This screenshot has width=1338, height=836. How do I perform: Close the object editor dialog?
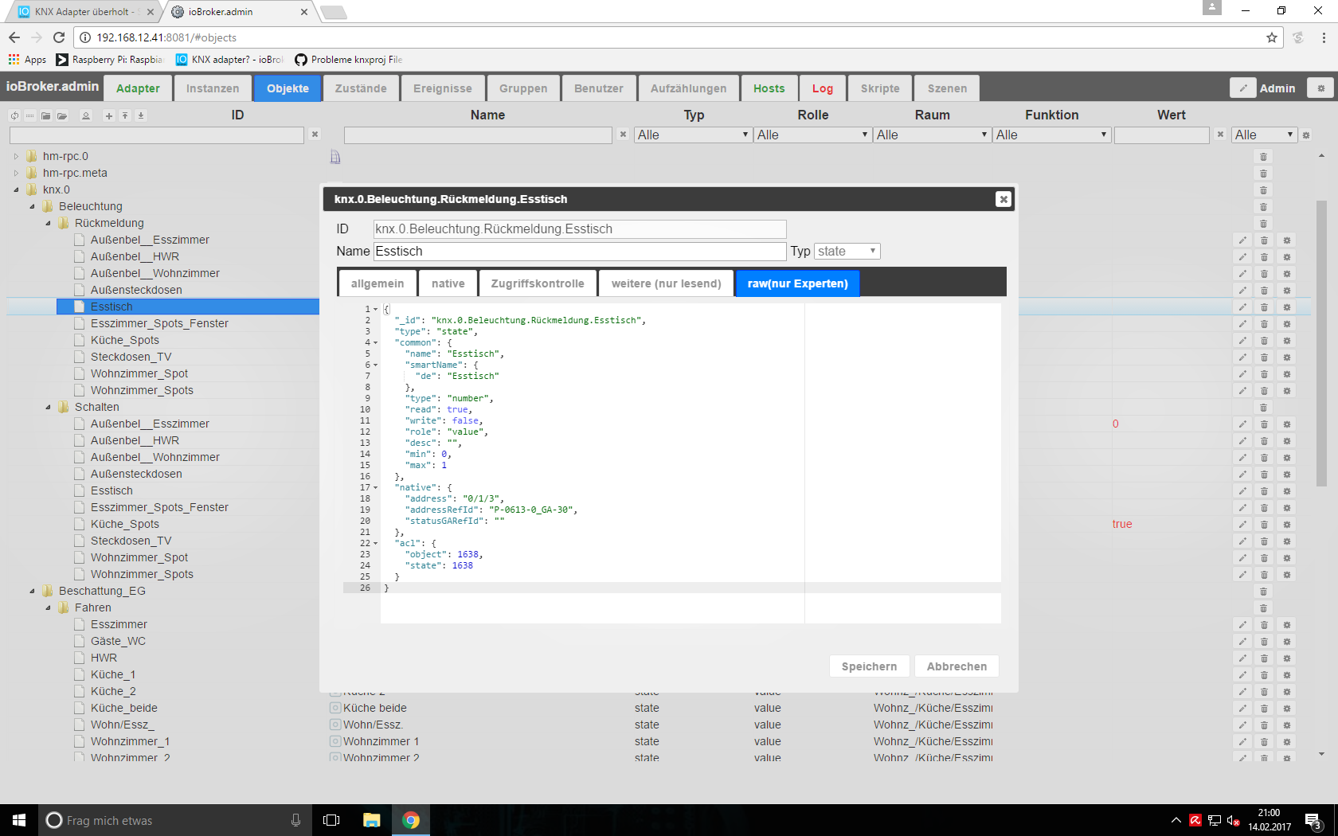pyautogui.click(x=1003, y=199)
